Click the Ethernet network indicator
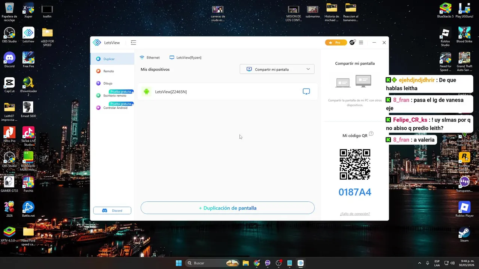479x269 pixels. click(x=150, y=58)
